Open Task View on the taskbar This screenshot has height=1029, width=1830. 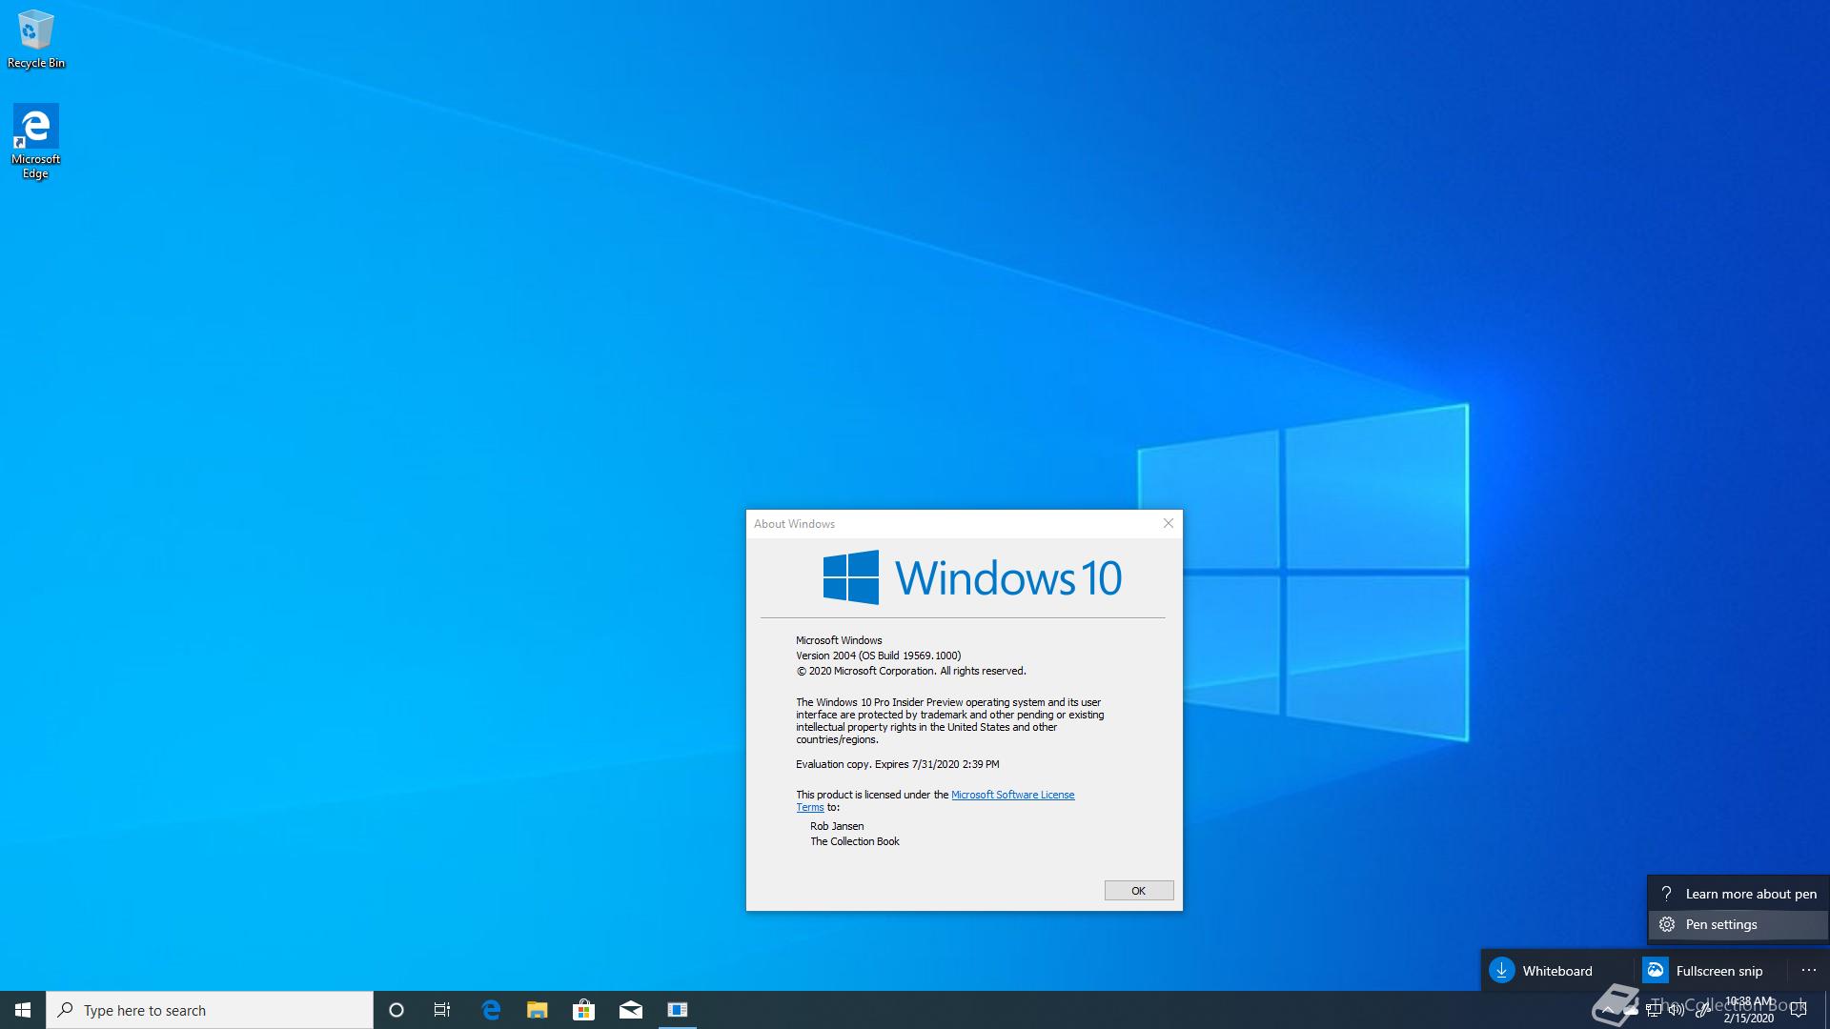coord(442,1010)
